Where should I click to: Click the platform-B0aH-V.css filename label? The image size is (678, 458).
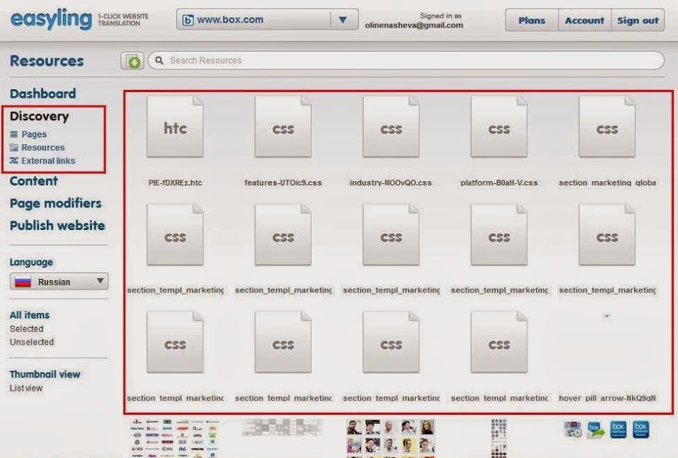point(499,183)
